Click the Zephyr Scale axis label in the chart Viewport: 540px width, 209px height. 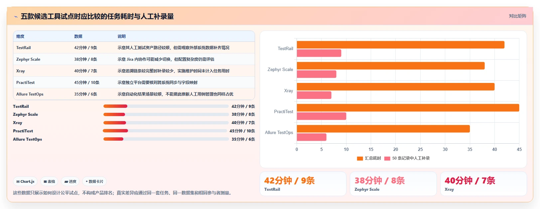click(280, 70)
